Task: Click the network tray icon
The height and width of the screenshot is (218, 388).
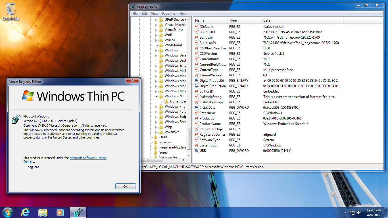Action: click(x=352, y=212)
